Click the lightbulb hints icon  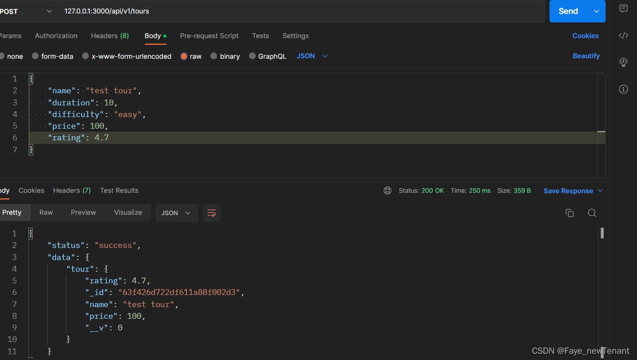click(623, 62)
